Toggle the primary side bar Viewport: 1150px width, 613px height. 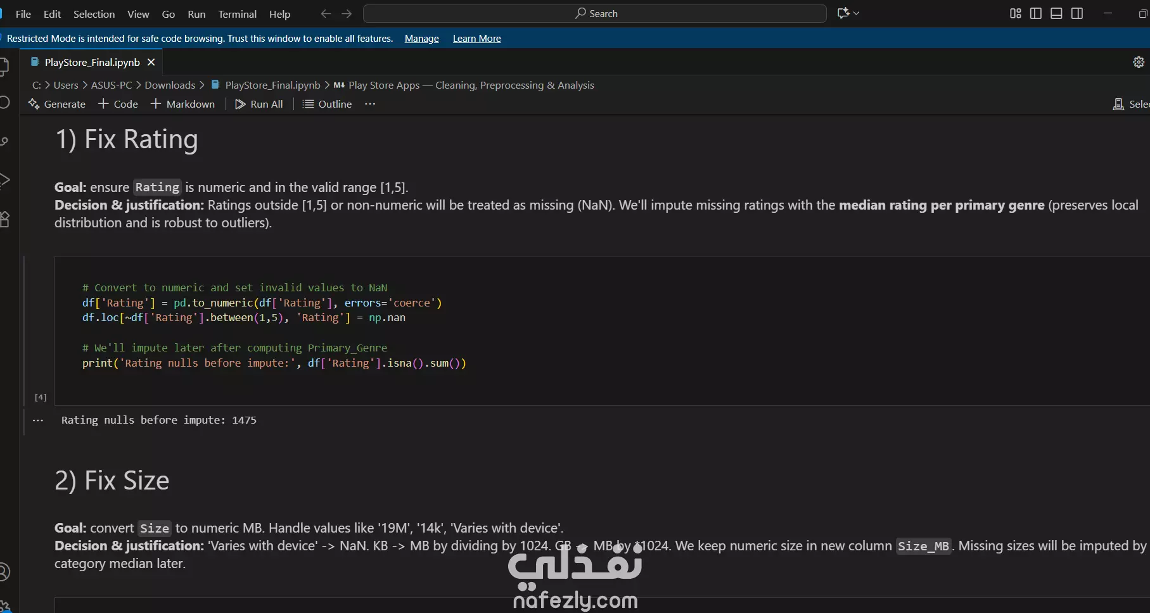(x=1036, y=13)
